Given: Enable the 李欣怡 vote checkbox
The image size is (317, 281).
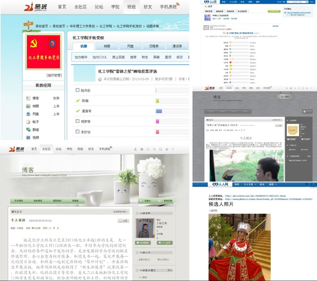Looking at the screenshot, I should tap(78, 132).
